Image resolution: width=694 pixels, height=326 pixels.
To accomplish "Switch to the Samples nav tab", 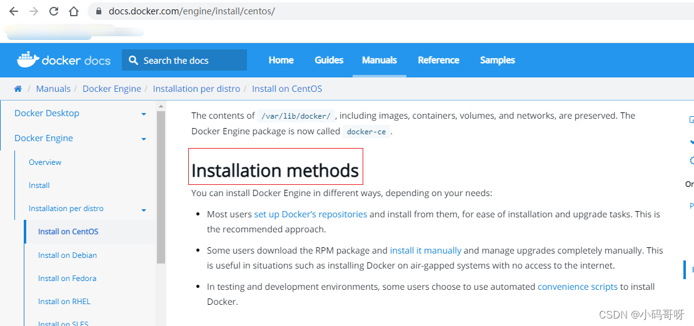I will tap(497, 60).
